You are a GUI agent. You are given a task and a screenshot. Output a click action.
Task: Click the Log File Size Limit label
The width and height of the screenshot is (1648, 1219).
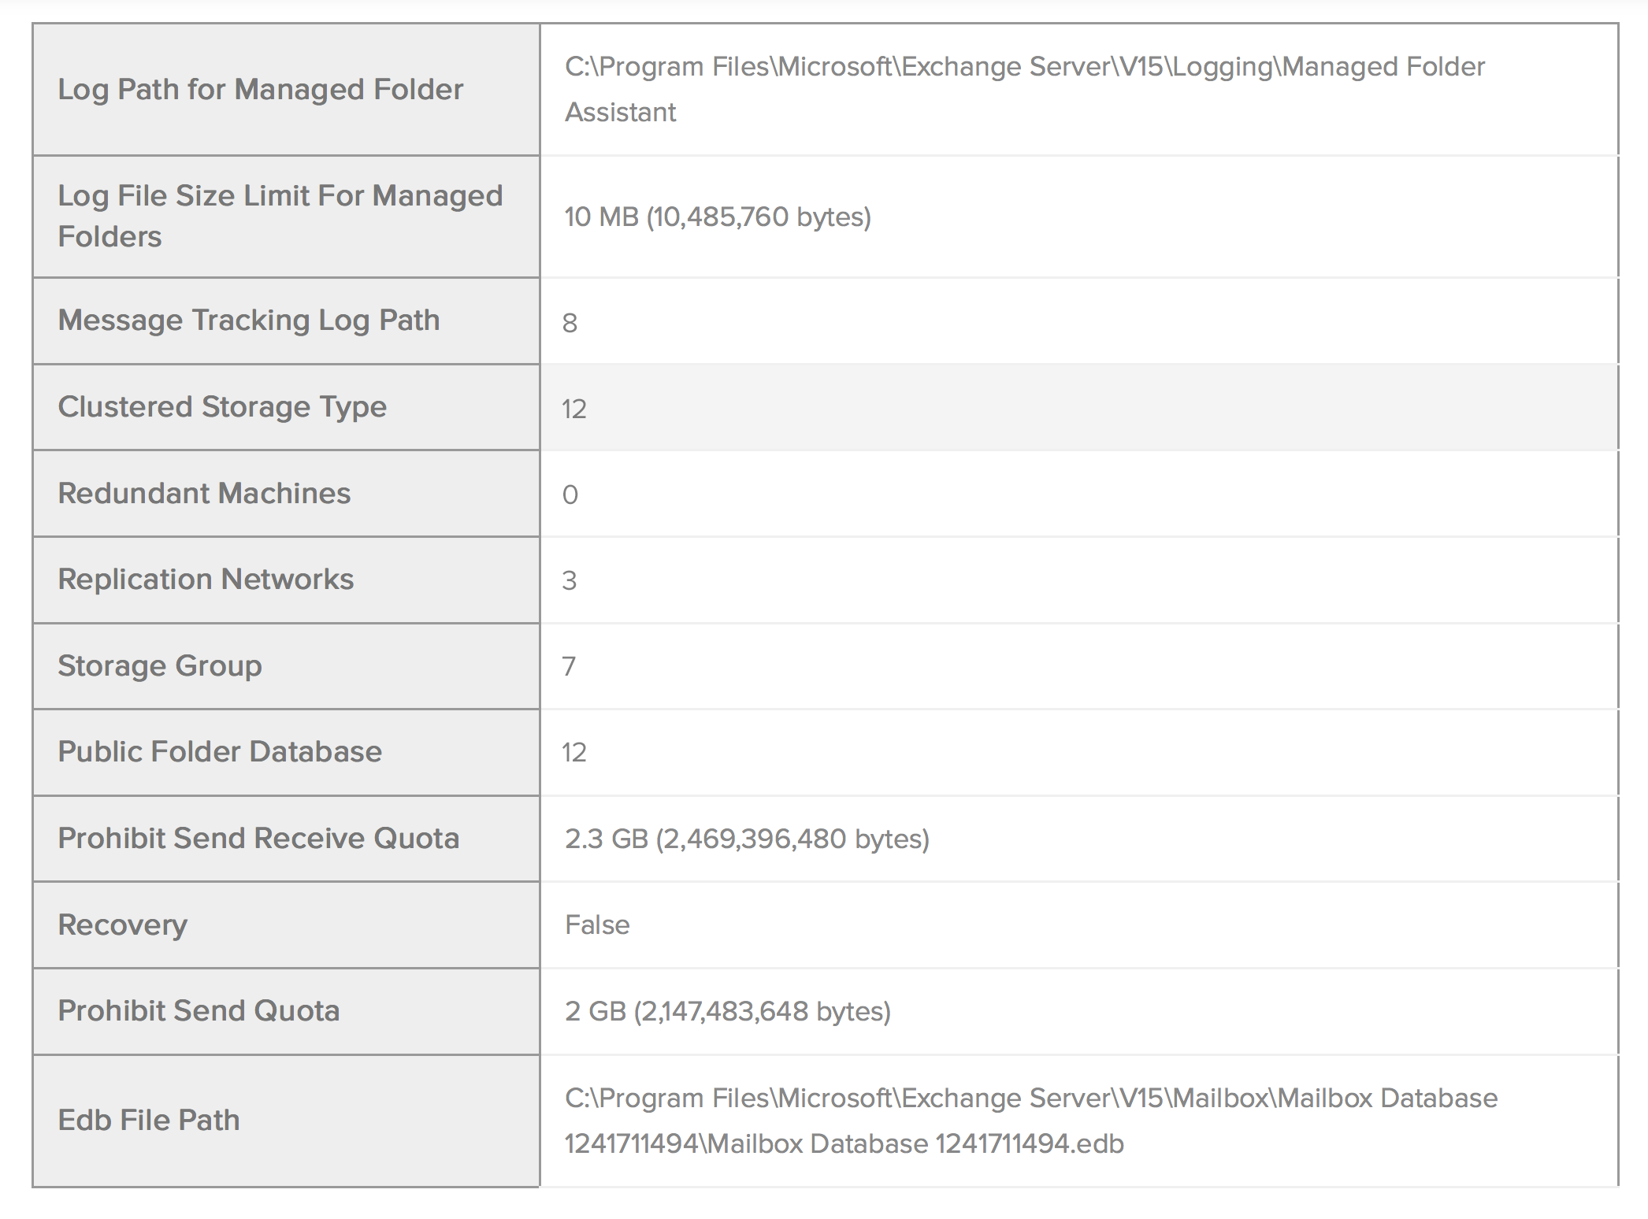click(x=280, y=216)
